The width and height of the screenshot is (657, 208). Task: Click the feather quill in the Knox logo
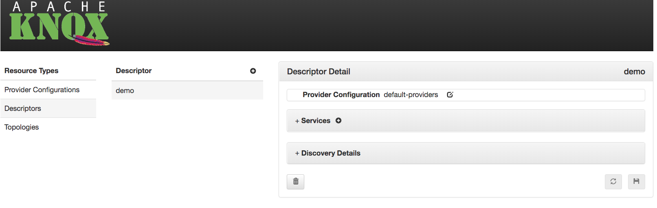[91, 40]
